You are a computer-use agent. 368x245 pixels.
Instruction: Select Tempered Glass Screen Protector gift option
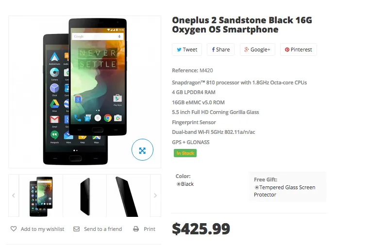pos(257,187)
